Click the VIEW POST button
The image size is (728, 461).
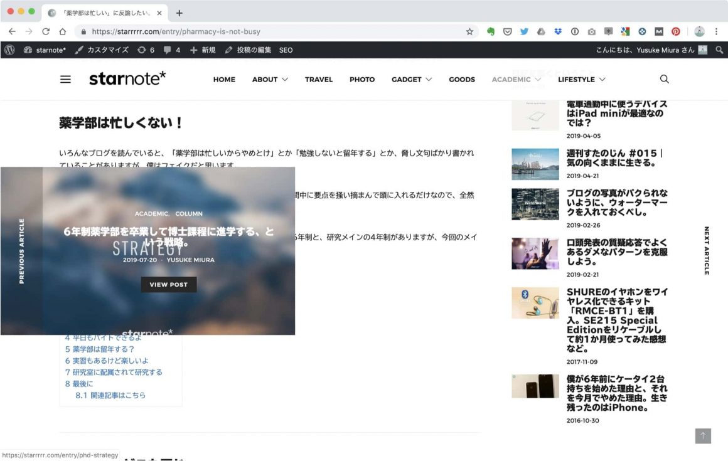click(x=168, y=284)
